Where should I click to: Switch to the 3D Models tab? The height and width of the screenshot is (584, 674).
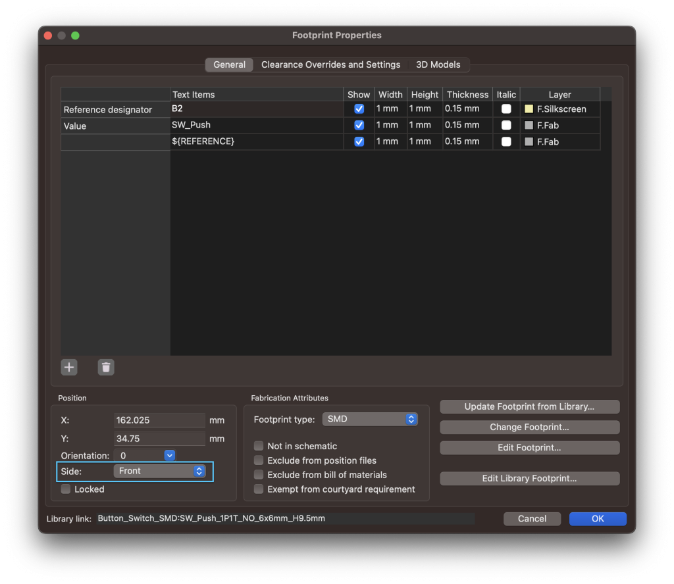tap(438, 64)
